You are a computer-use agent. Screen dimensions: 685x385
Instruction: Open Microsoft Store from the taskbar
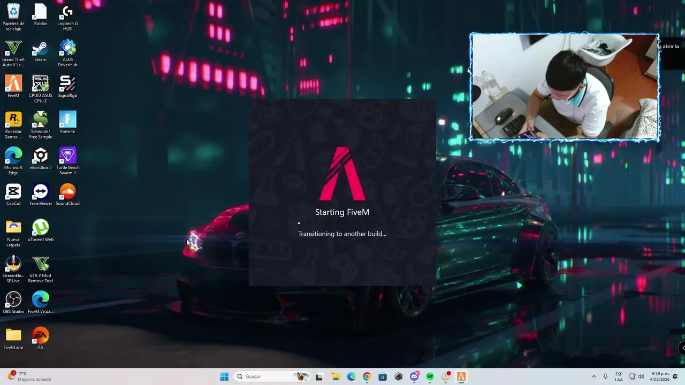(x=383, y=376)
